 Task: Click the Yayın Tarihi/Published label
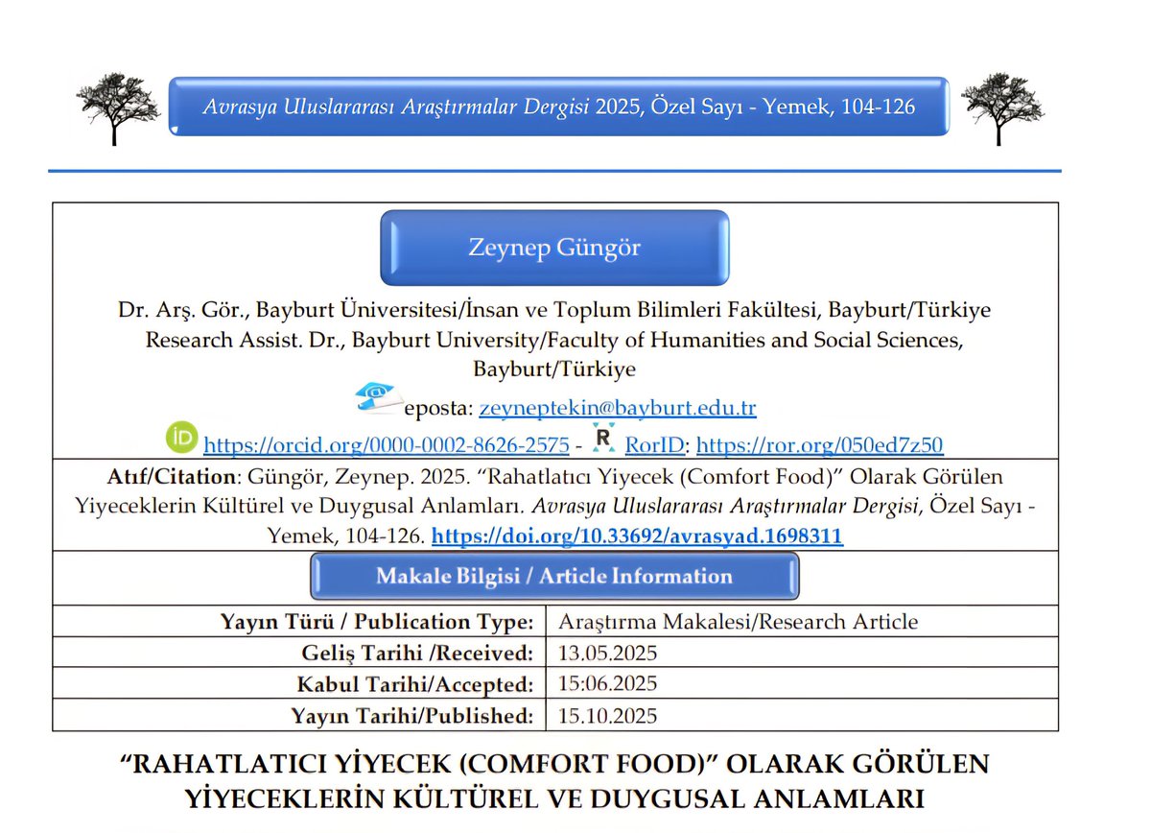(412, 715)
